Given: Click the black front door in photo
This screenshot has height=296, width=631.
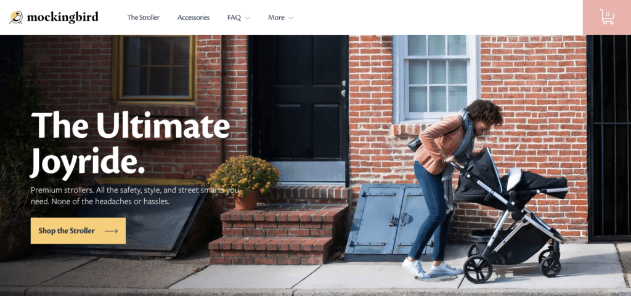Looking at the screenshot, I should pyautogui.click(x=298, y=98).
